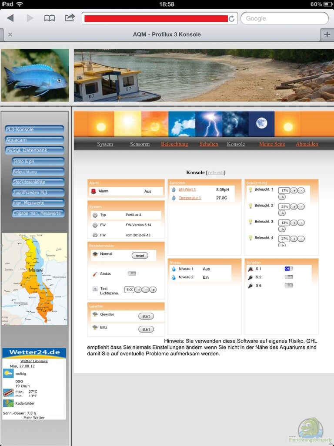334x446 pixels.
Task: Start the Gewitter thunderstorm simulation
Action: point(146,316)
